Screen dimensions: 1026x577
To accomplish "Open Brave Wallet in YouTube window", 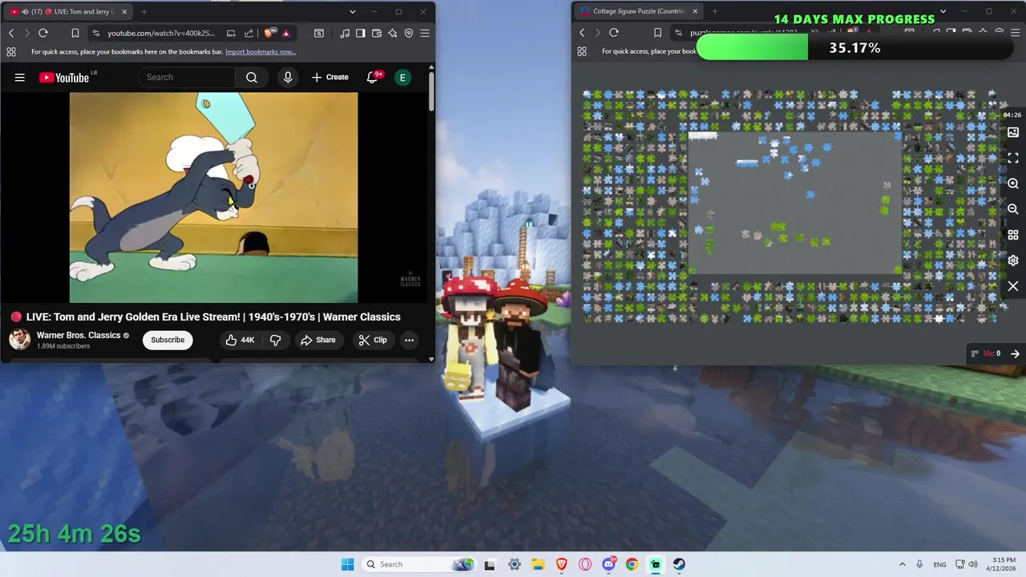I will pos(377,33).
